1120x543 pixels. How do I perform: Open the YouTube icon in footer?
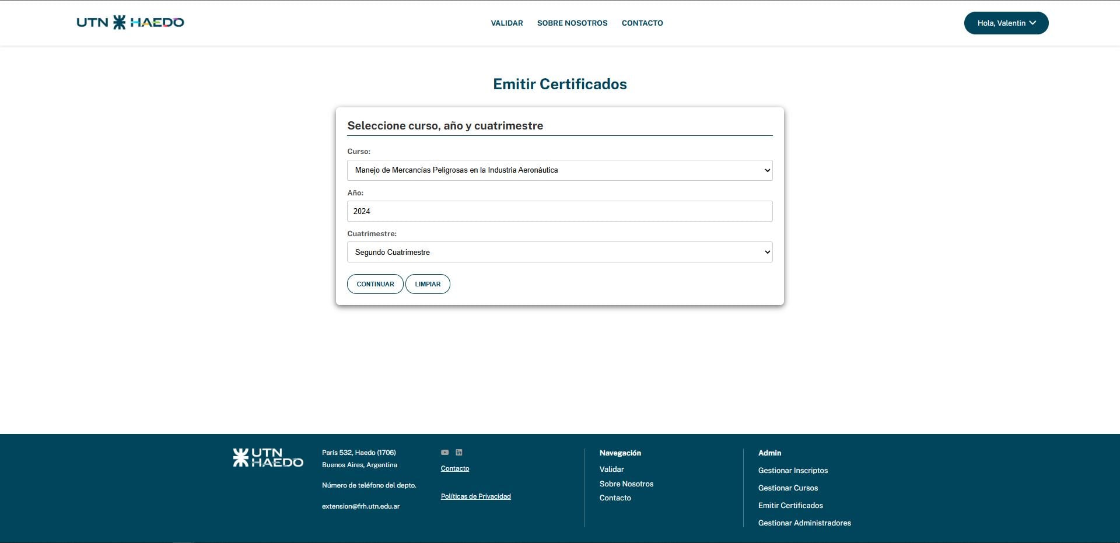[444, 453]
